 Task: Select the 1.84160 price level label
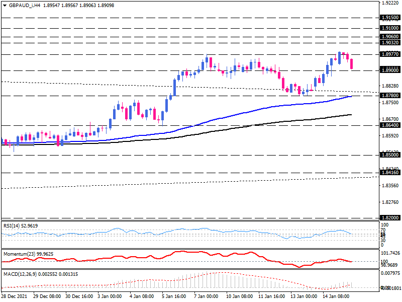pos(389,173)
